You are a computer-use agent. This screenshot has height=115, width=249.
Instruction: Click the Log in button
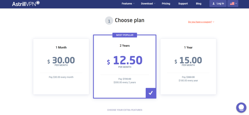218,3
